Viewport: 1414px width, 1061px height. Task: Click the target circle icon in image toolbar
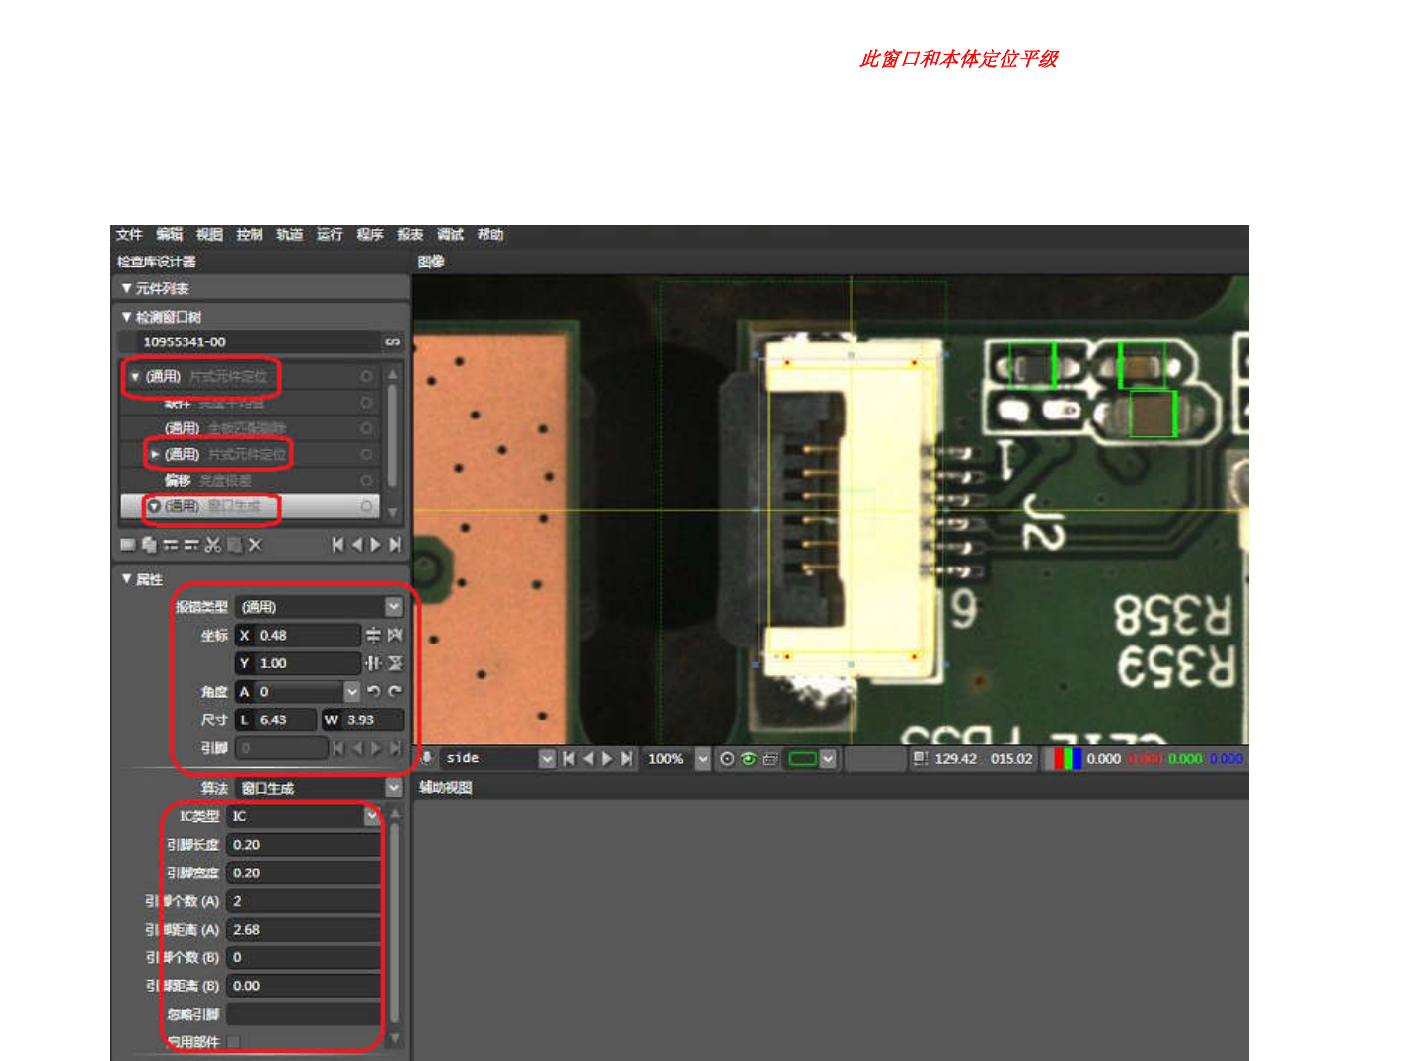point(727,759)
